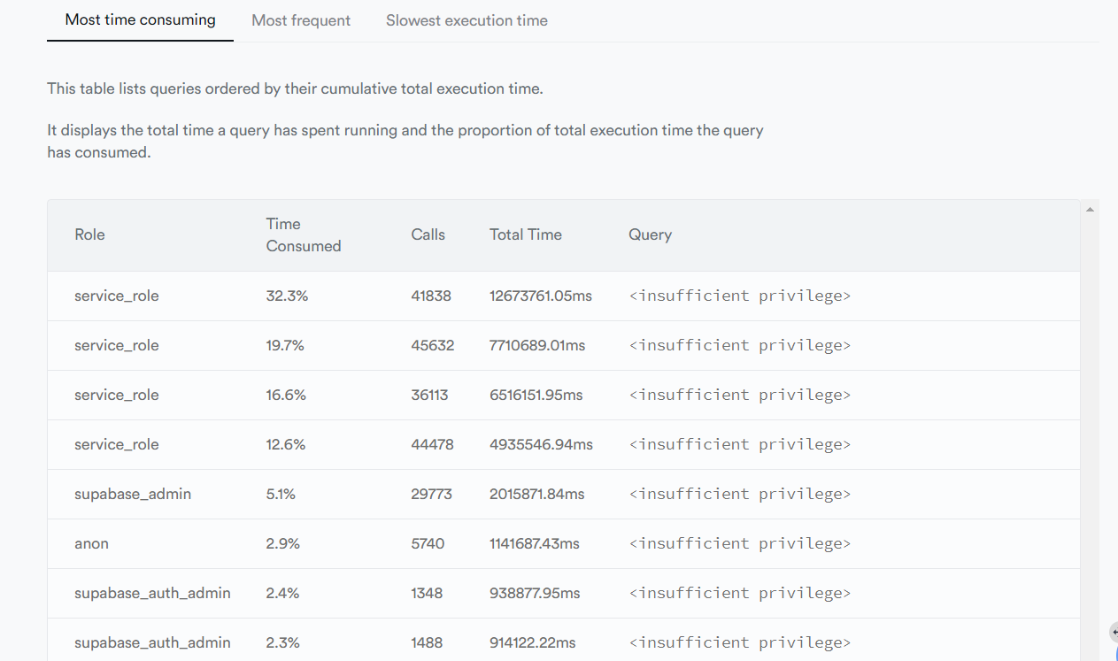The width and height of the screenshot is (1118, 661).
Task: Select the 2.9% time consumed value
Action: [283, 543]
